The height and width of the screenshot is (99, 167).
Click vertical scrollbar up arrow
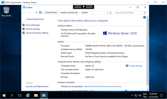(x=147, y=17)
